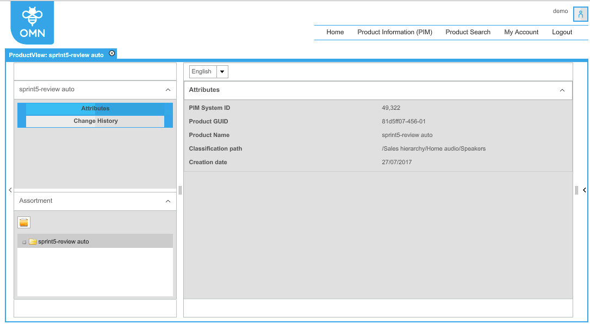
Task: Open the English language dropdown
Action: pos(222,71)
